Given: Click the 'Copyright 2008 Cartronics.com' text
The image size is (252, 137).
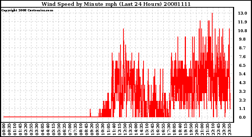Looking at the screenshot, I should point(27,11).
